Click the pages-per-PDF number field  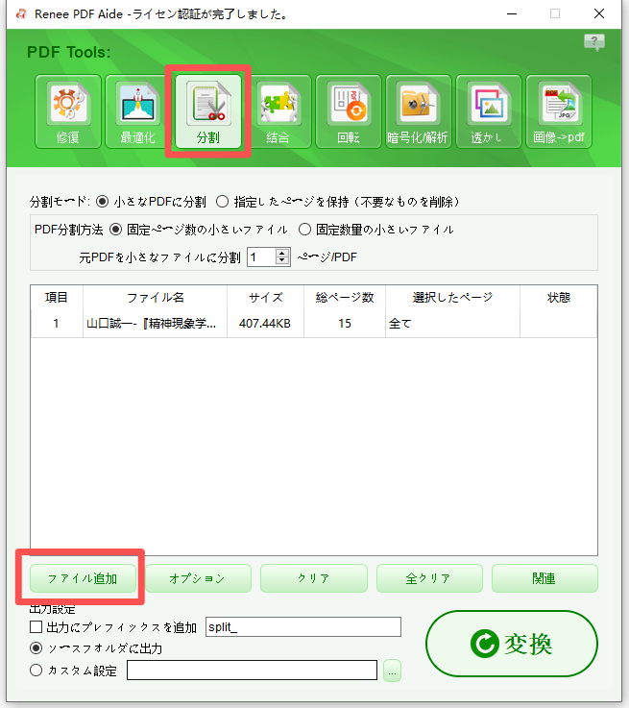point(262,256)
